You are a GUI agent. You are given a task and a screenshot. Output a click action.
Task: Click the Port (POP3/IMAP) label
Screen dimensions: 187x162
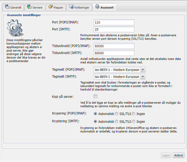point(65,22)
